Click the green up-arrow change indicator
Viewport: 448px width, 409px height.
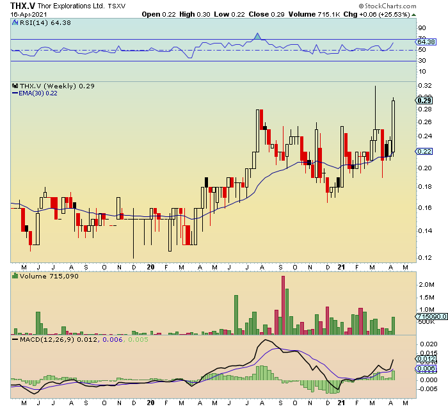pos(413,15)
